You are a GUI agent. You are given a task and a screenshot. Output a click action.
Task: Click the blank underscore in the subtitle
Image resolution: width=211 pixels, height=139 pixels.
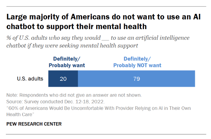tap(105, 38)
